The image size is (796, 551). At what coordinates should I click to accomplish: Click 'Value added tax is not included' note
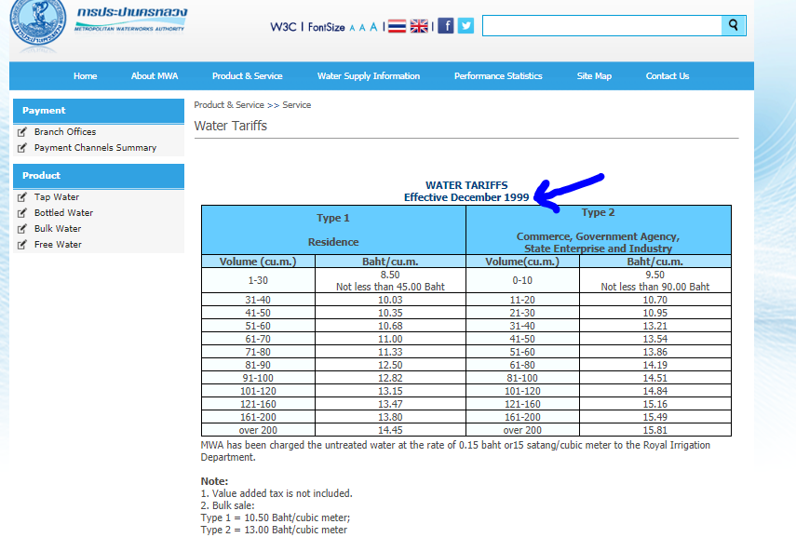[282, 493]
